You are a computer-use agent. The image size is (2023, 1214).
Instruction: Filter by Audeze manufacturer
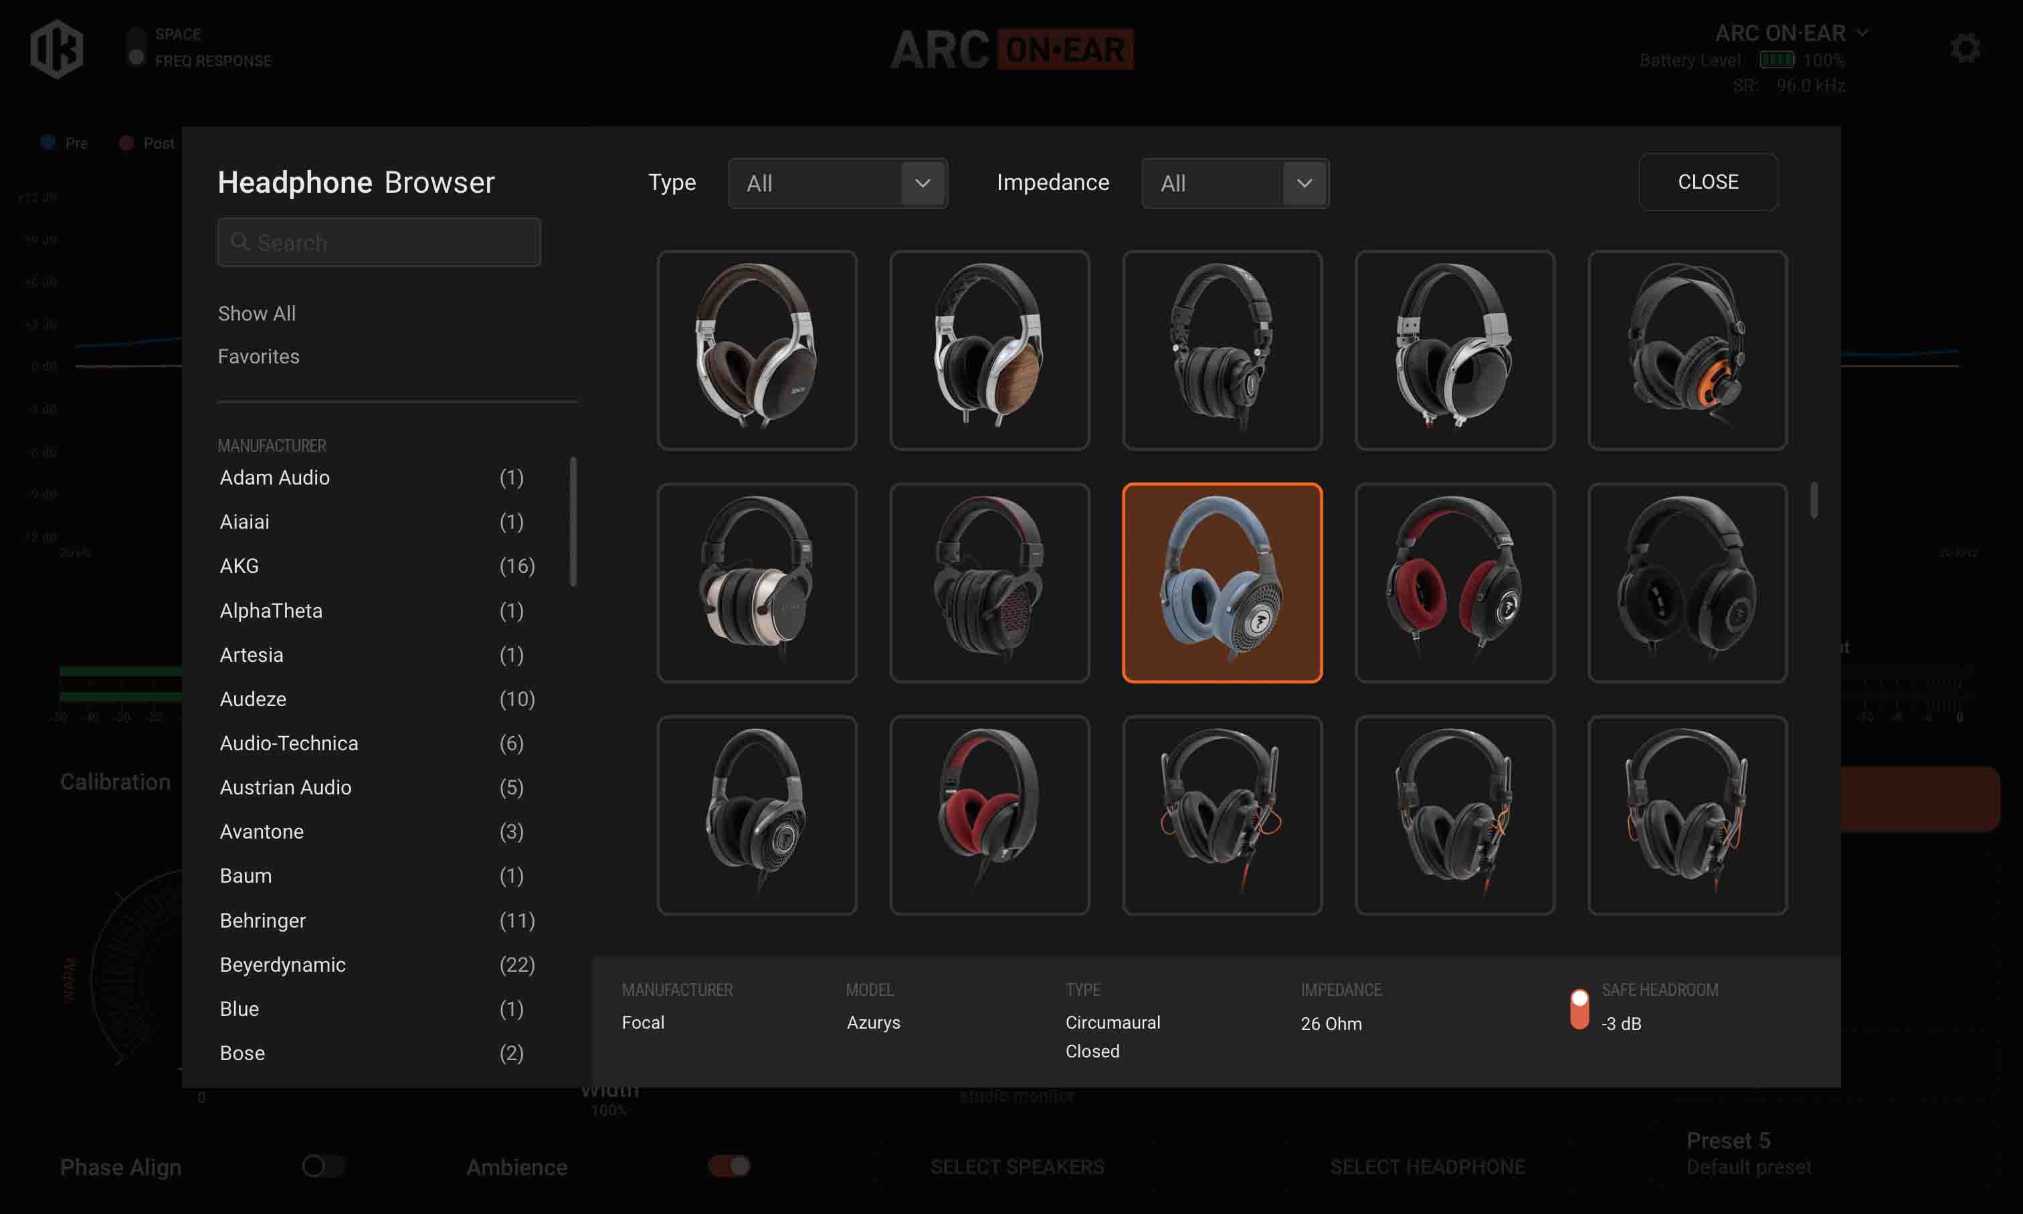tap(377, 699)
